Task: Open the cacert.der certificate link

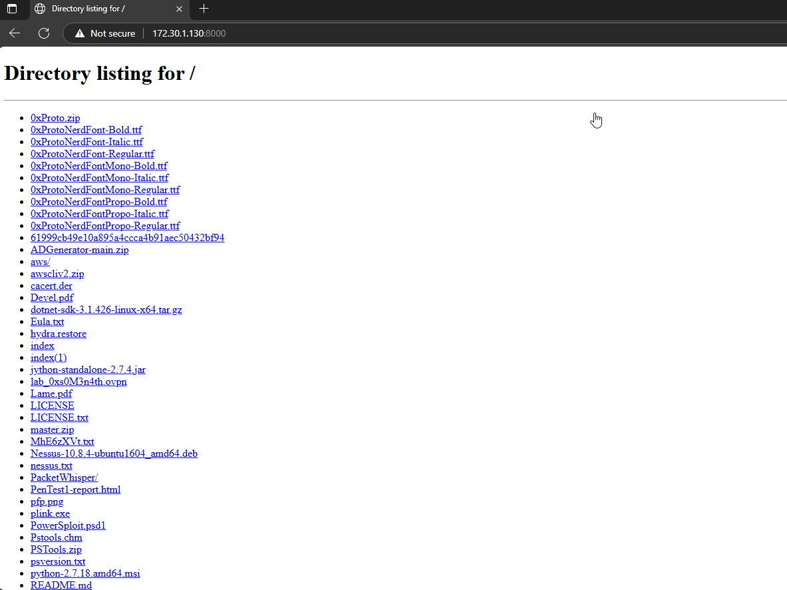Action: [51, 286]
